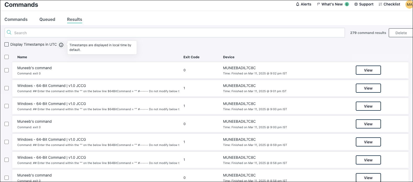View result finished at 9:02 pm
The image size is (413, 182).
(x=368, y=70)
